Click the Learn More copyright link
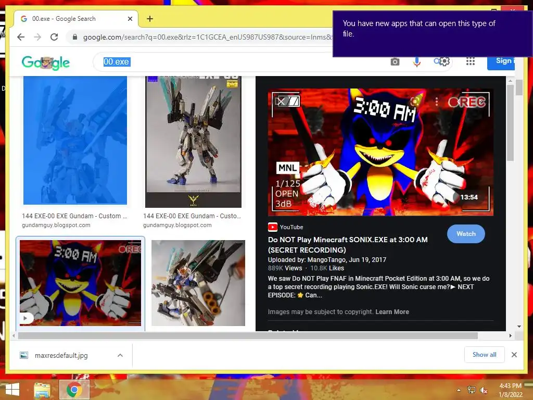 tap(392, 311)
